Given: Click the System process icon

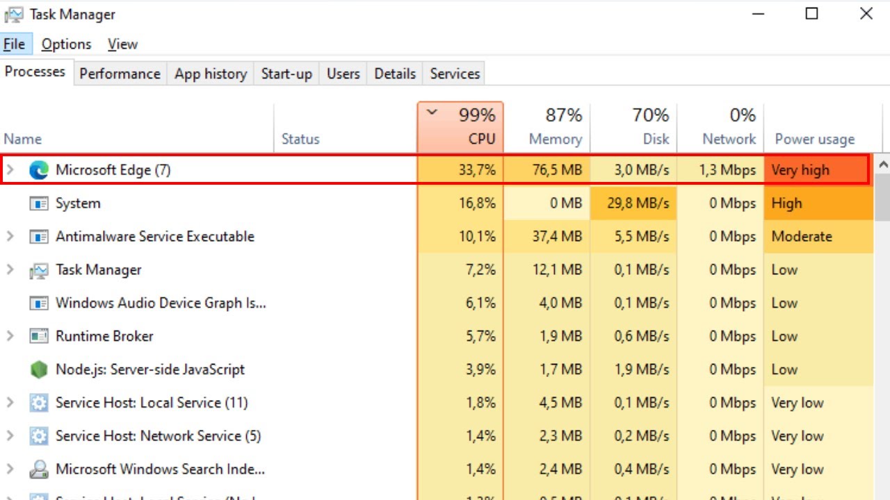Looking at the screenshot, I should click(39, 203).
